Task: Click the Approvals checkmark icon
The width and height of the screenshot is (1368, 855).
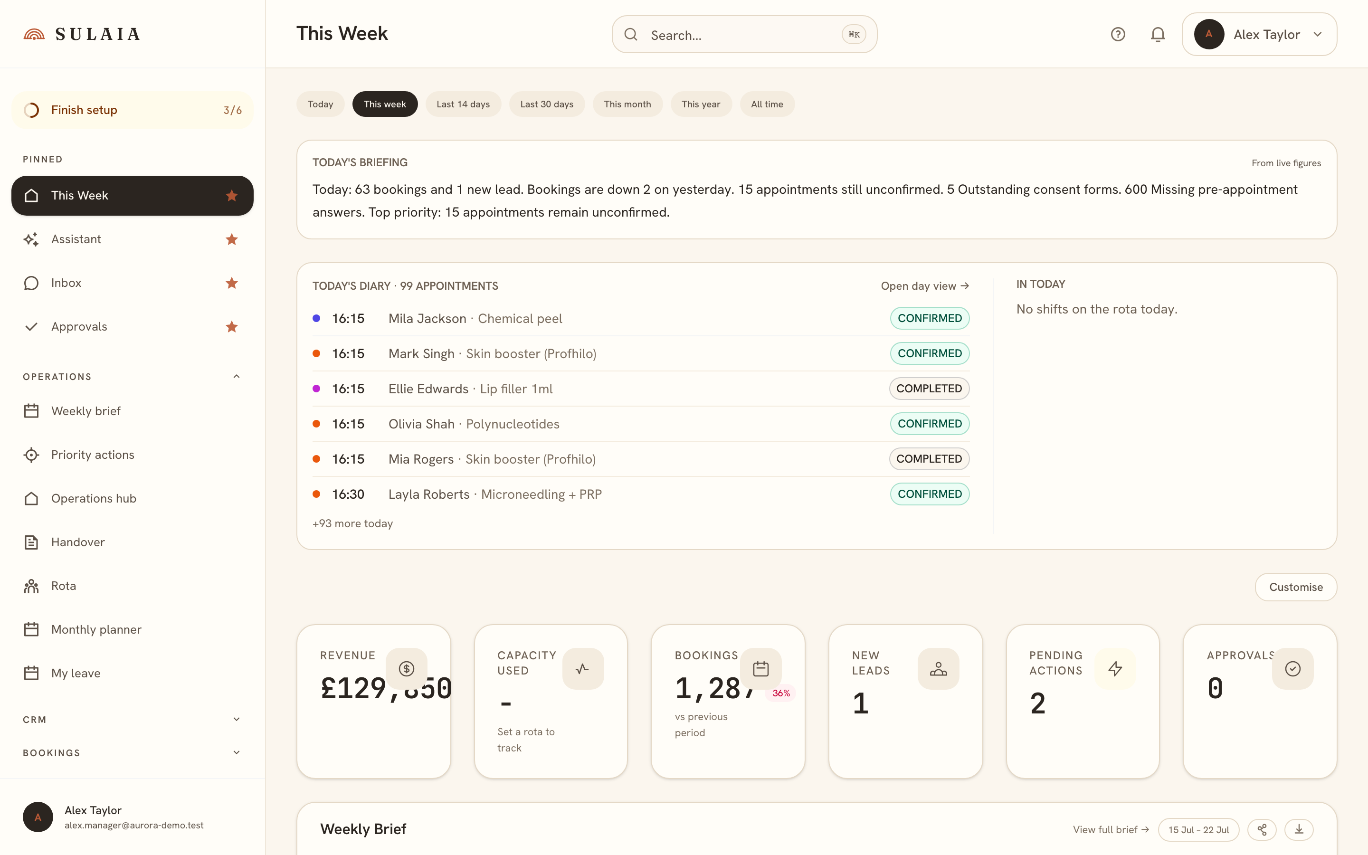Action: tap(31, 327)
